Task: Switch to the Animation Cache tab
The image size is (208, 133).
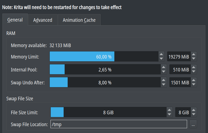Action: click(79, 20)
